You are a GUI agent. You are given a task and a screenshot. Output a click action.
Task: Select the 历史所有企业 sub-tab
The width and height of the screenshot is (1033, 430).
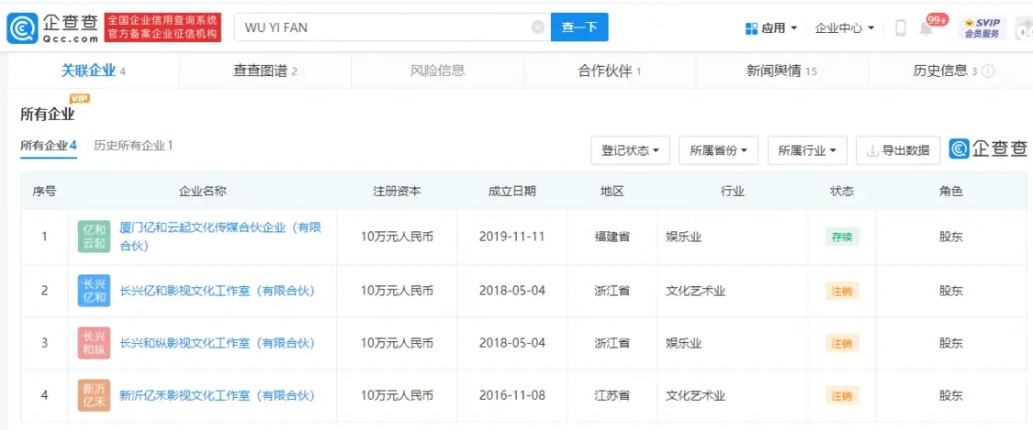coord(133,145)
